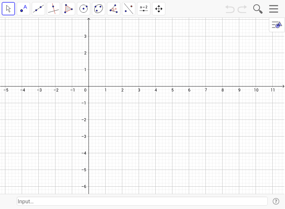Click y-axis label −2
Image resolution: width=285 pixels, height=209 pixels.
tap(84, 120)
